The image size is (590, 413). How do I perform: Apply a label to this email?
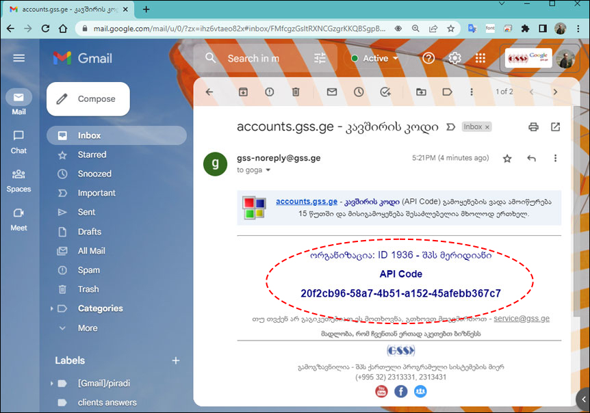point(447,92)
